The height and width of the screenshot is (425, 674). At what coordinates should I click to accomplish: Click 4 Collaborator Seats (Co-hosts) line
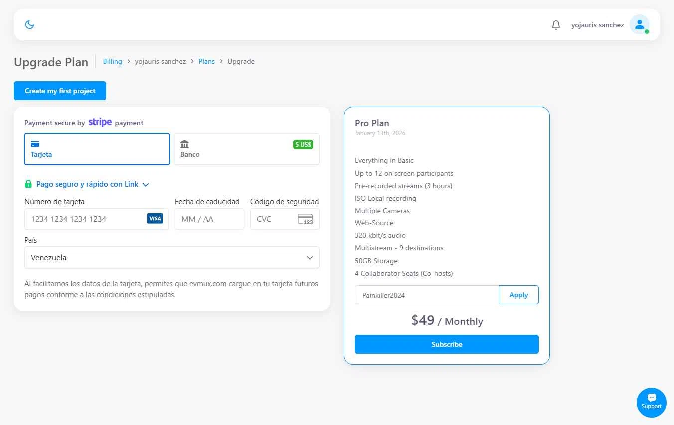tap(404, 273)
